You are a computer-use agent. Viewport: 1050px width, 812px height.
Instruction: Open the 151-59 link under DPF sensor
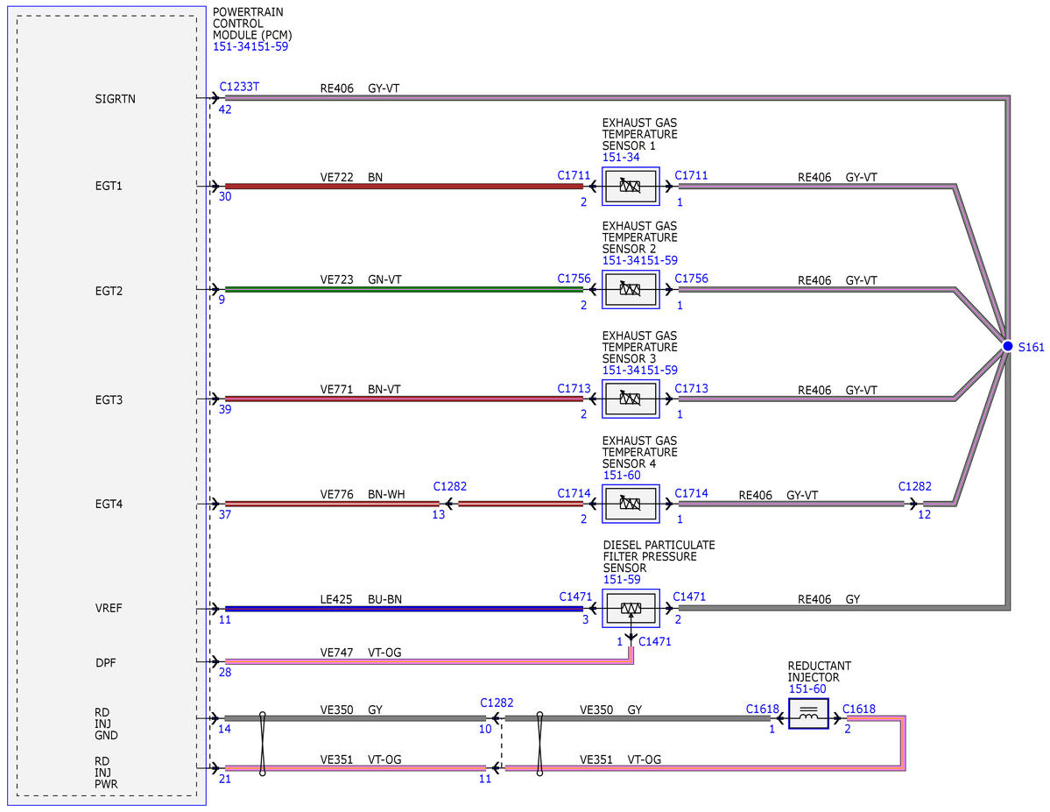point(622,580)
